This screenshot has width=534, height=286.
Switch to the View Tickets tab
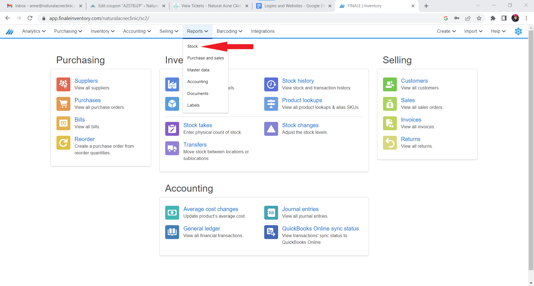pyautogui.click(x=211, y=6)
